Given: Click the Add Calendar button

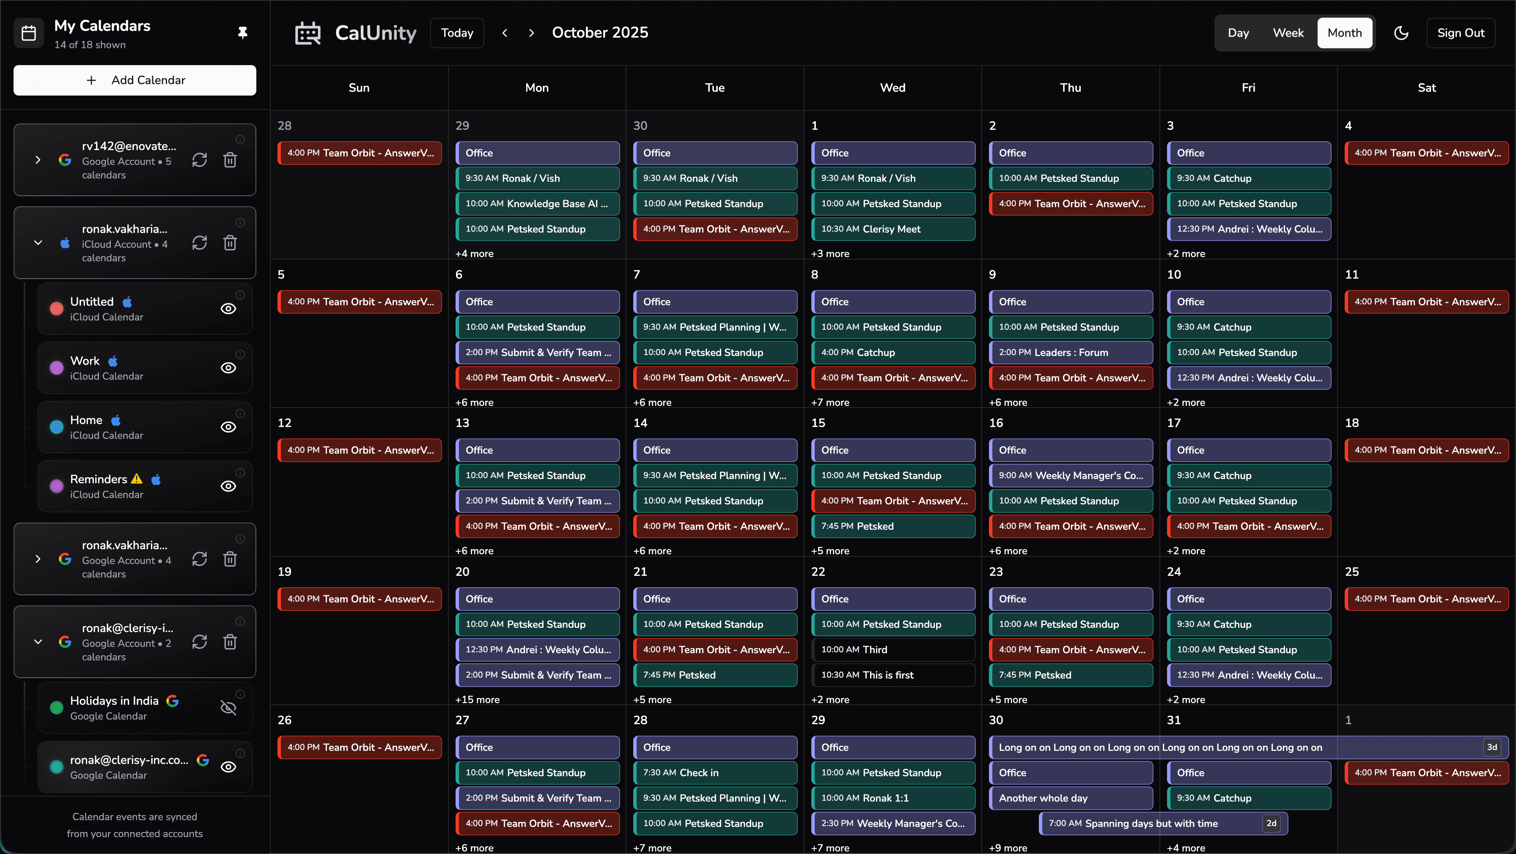Looking at the screenshot, I should [x=134, y=80].
